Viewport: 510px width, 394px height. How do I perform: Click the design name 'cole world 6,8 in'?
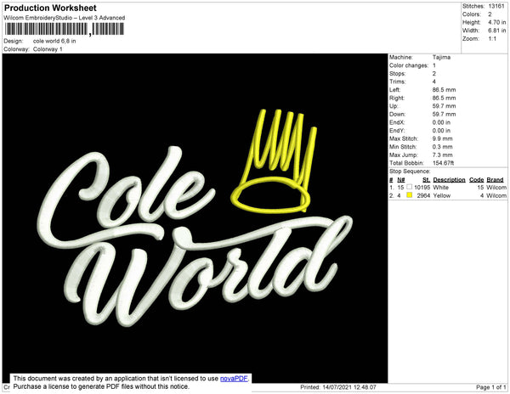pos(54,41)
